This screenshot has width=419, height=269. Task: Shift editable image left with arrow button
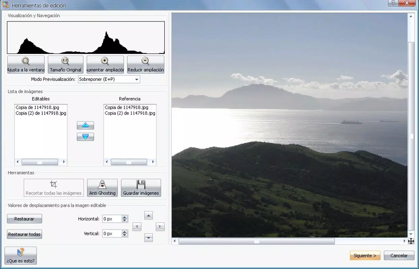[x=137, y=227]
